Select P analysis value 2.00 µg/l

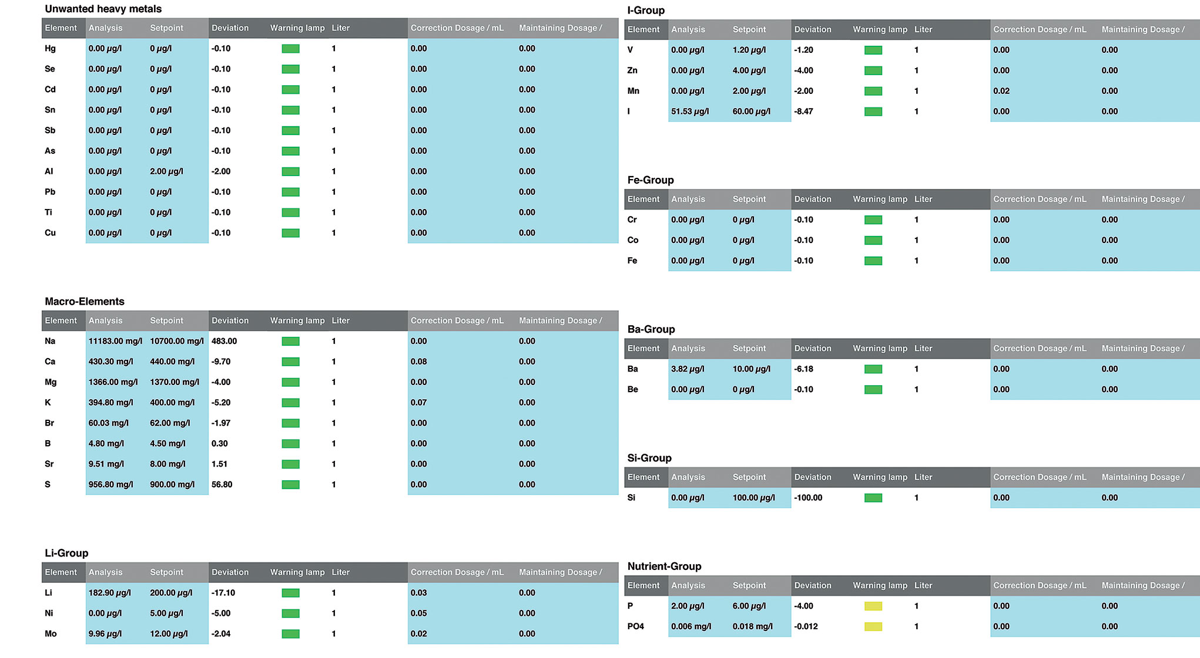688,606
